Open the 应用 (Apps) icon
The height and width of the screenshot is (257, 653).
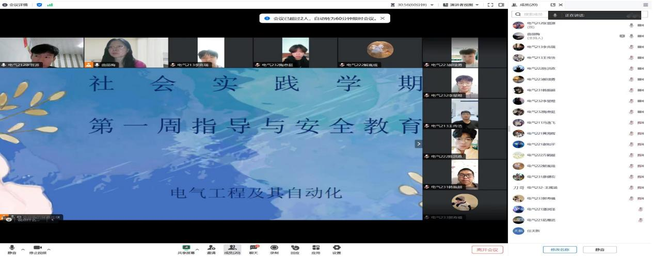[x=316, y=249]
